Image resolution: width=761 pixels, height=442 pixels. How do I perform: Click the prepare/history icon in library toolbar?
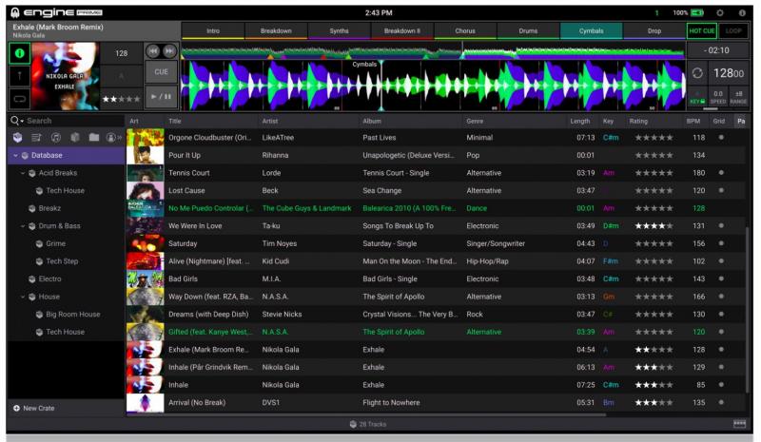(x=113, y=138)
